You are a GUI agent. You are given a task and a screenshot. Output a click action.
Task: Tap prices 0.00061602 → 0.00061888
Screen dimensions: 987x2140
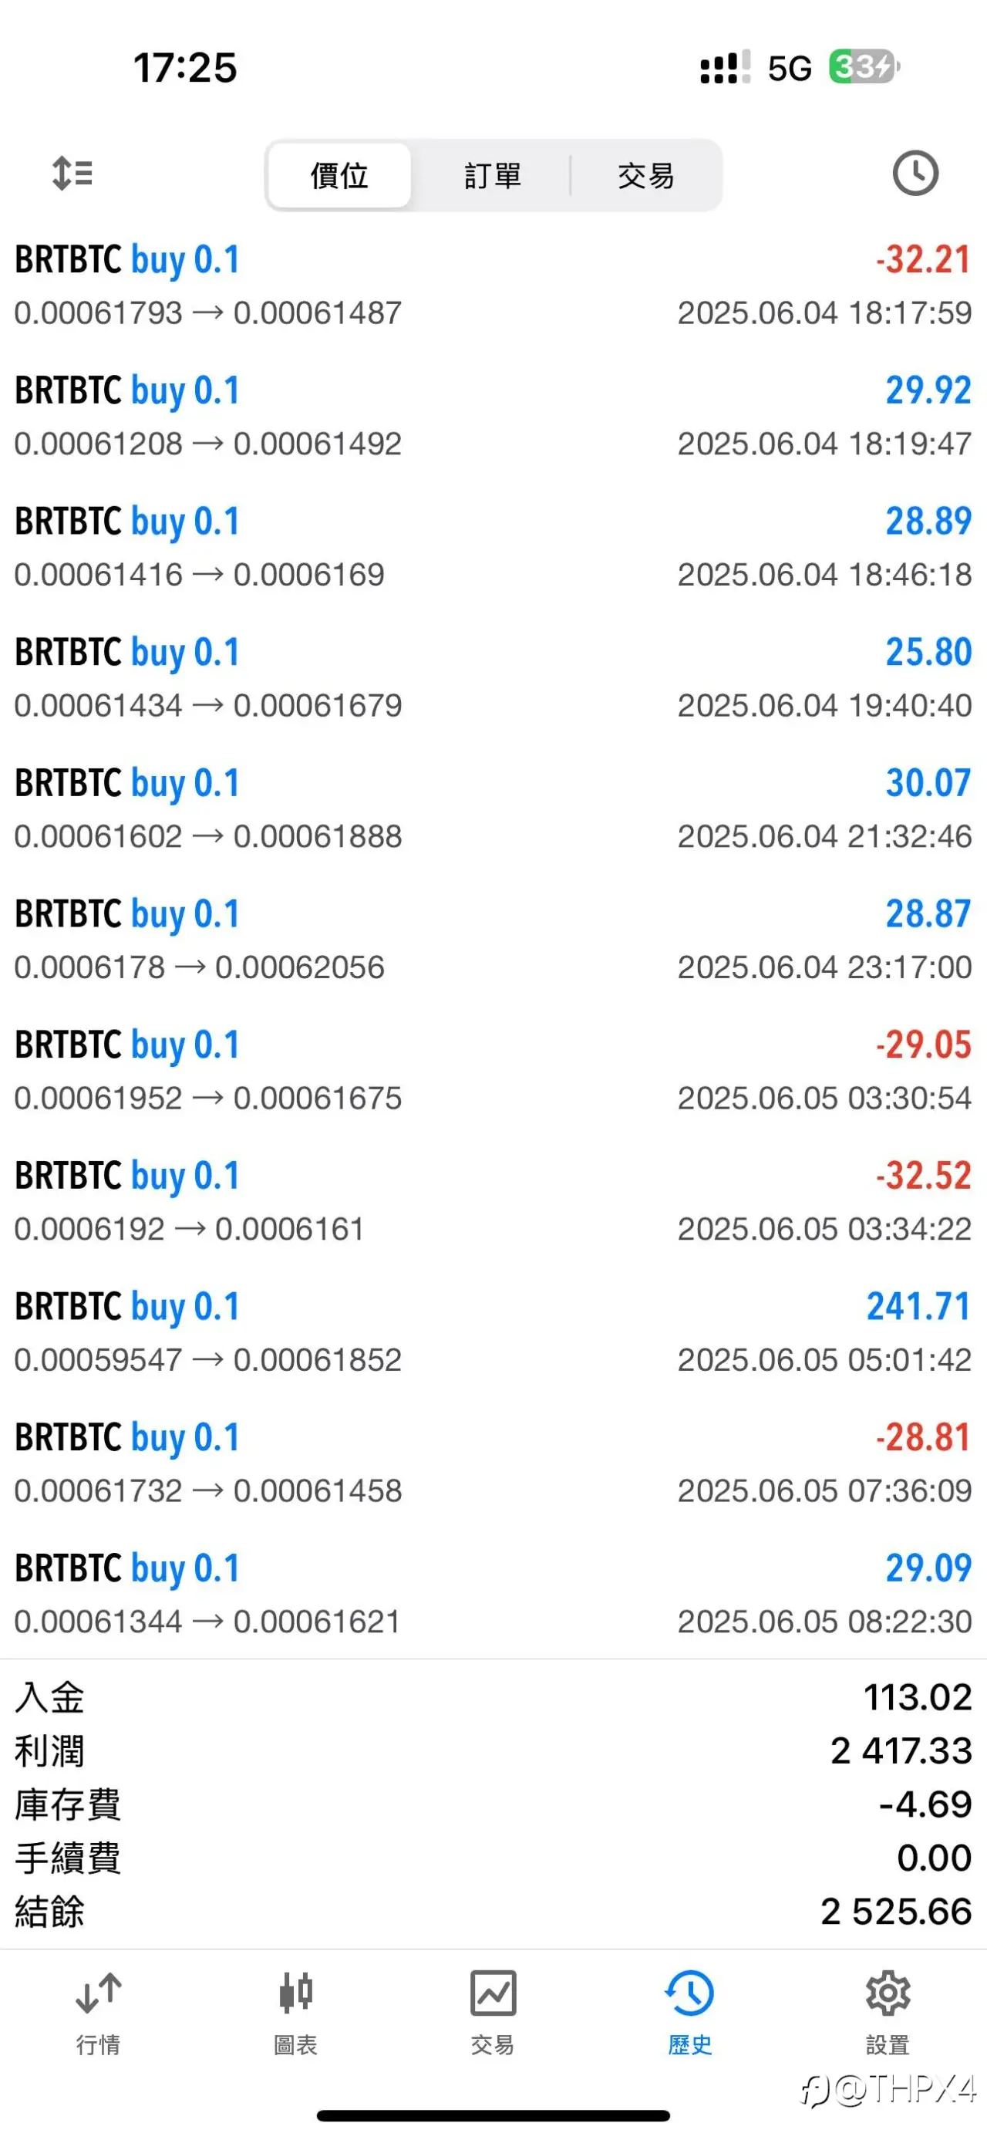coord(208,836)
